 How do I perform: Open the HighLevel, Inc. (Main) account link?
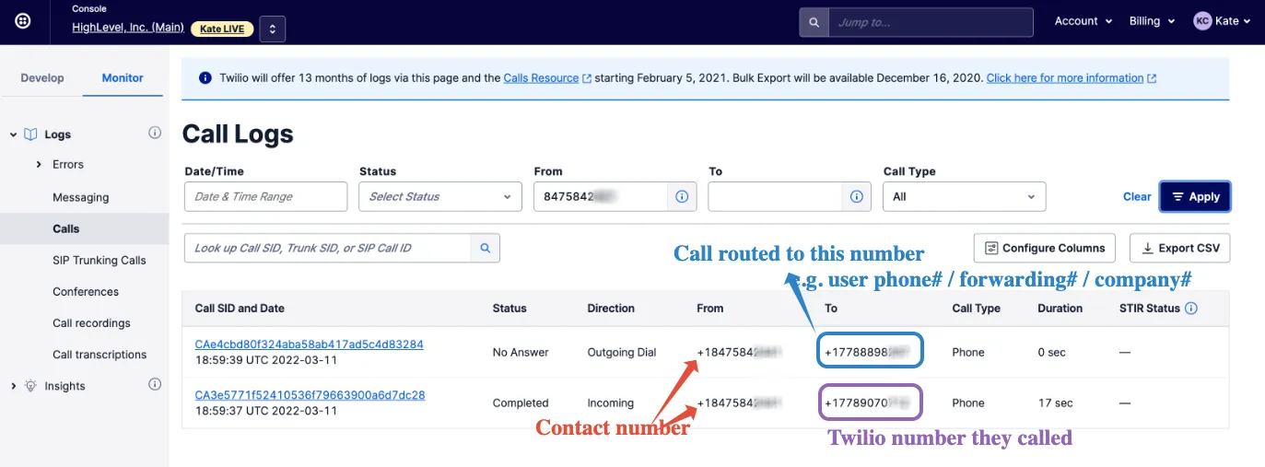[128, 29]
